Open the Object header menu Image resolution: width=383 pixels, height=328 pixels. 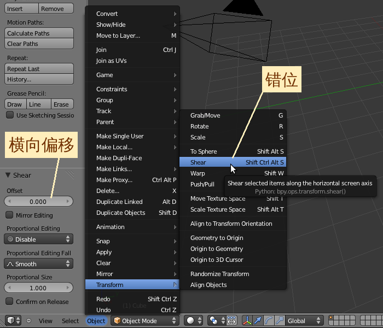point(96,321)
